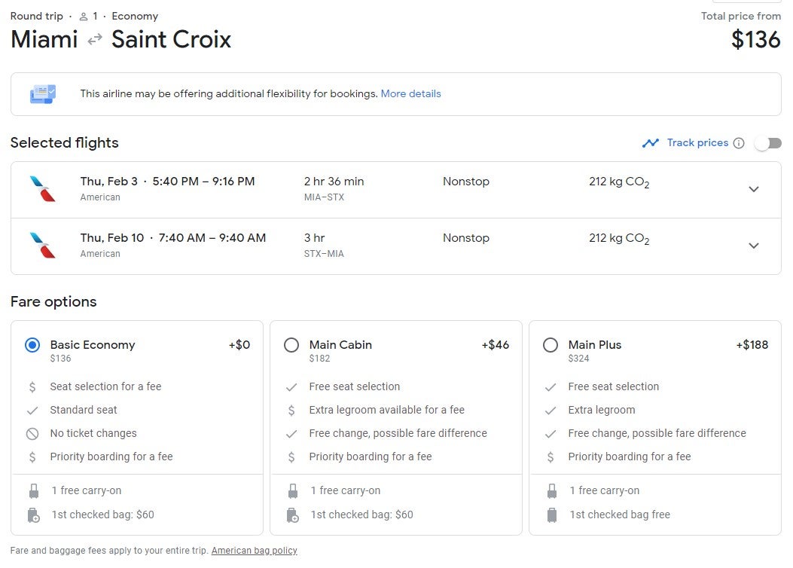Click the American Airlines logo on the returning flight

pyautogui.click(x=43, y=245)
